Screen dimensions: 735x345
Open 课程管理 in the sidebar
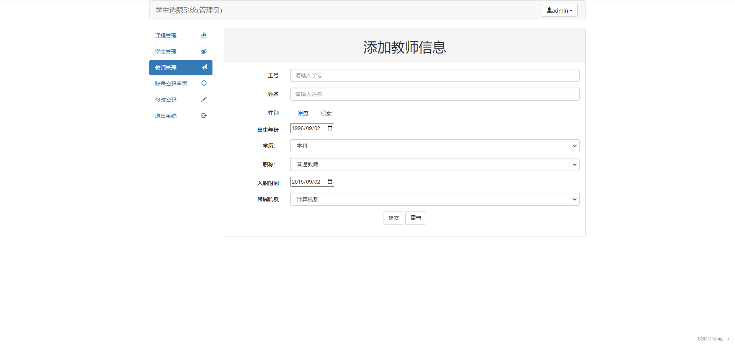point(181,36)
